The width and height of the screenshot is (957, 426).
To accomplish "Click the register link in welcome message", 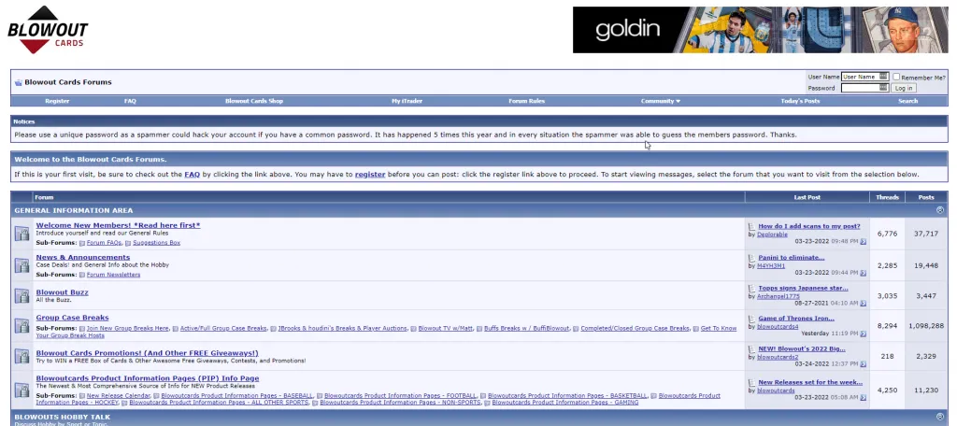I will coord(370,175).
